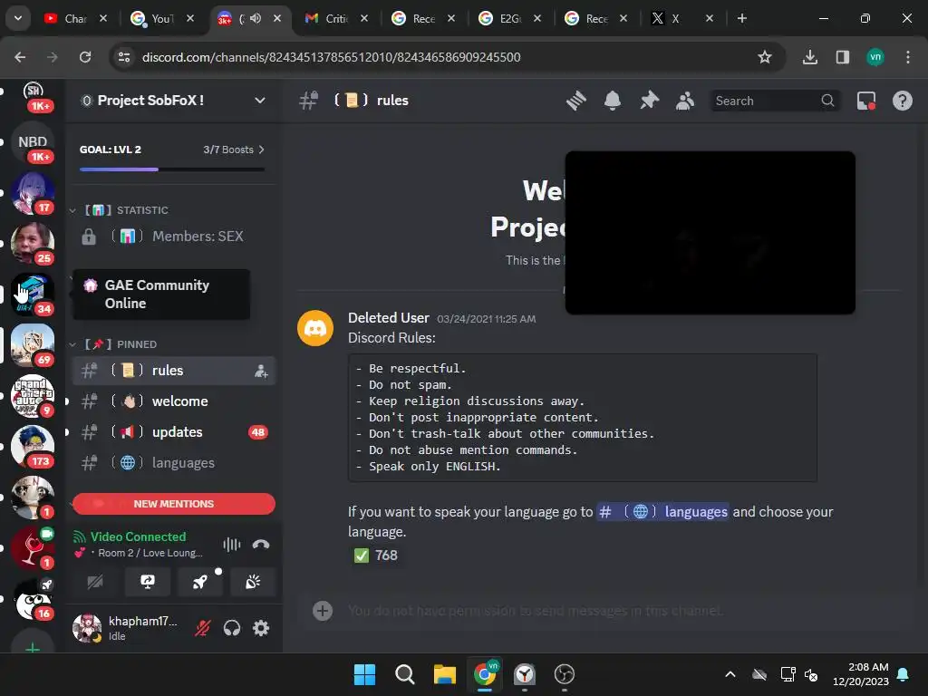Turn on camera in voice panel

tap(95, 583)
